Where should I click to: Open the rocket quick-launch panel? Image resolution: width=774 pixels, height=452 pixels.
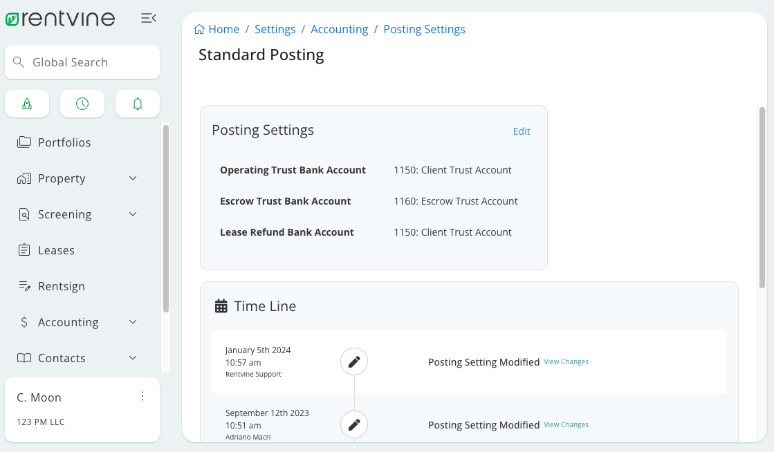(x=27, y=103)
